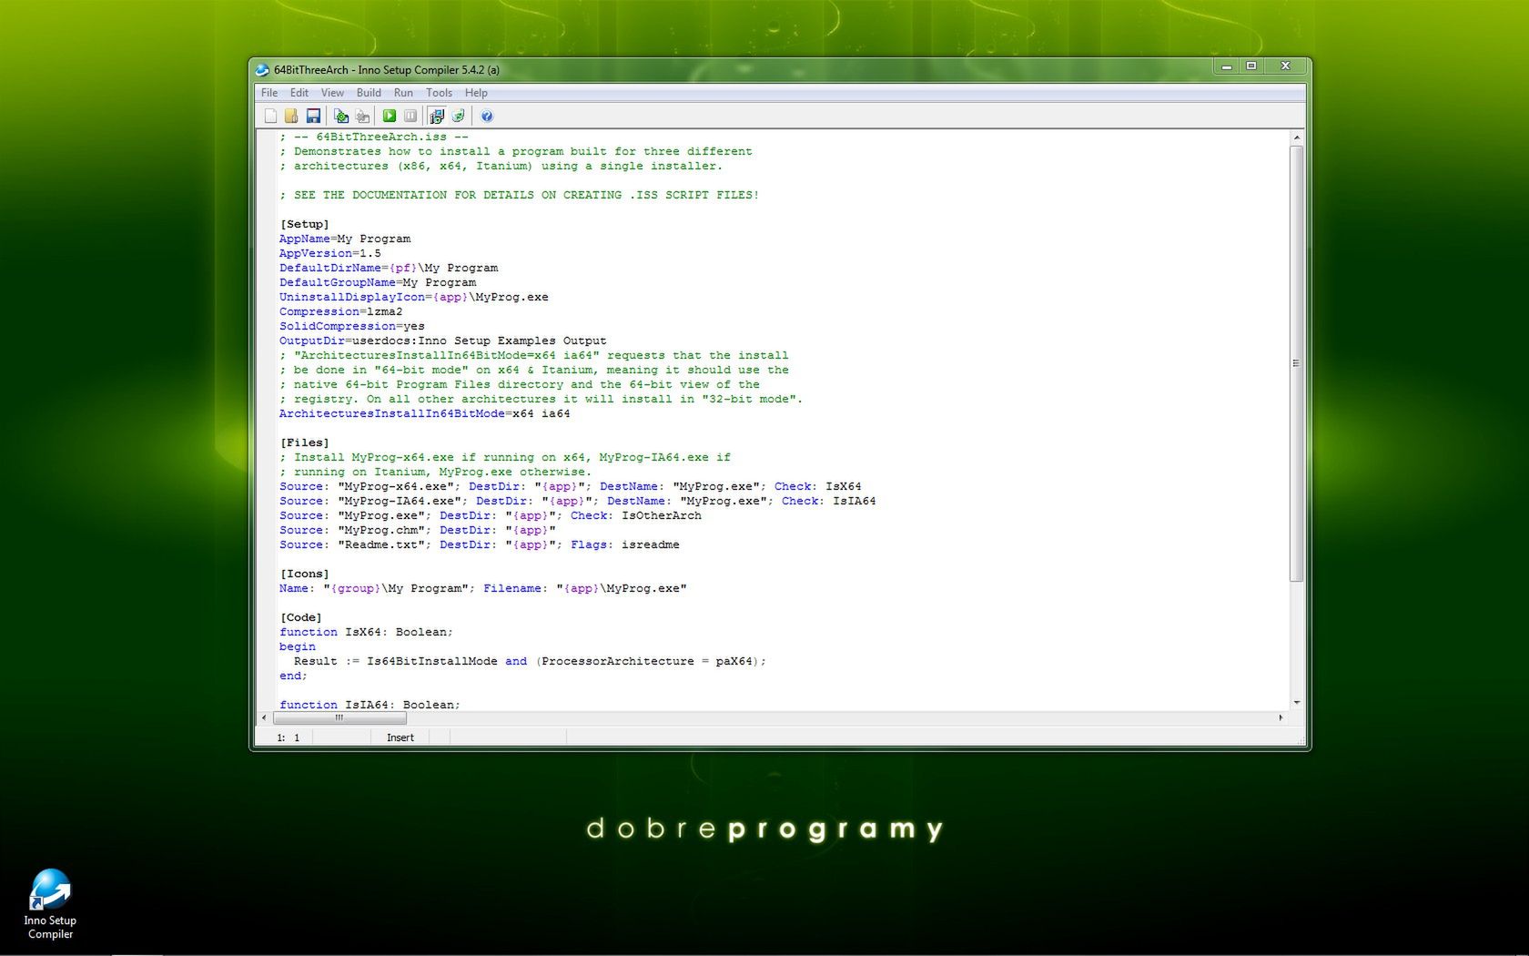Compile the script via Compile icon
The height and width of the screenshot is (956, 1529).
[341, 116]
